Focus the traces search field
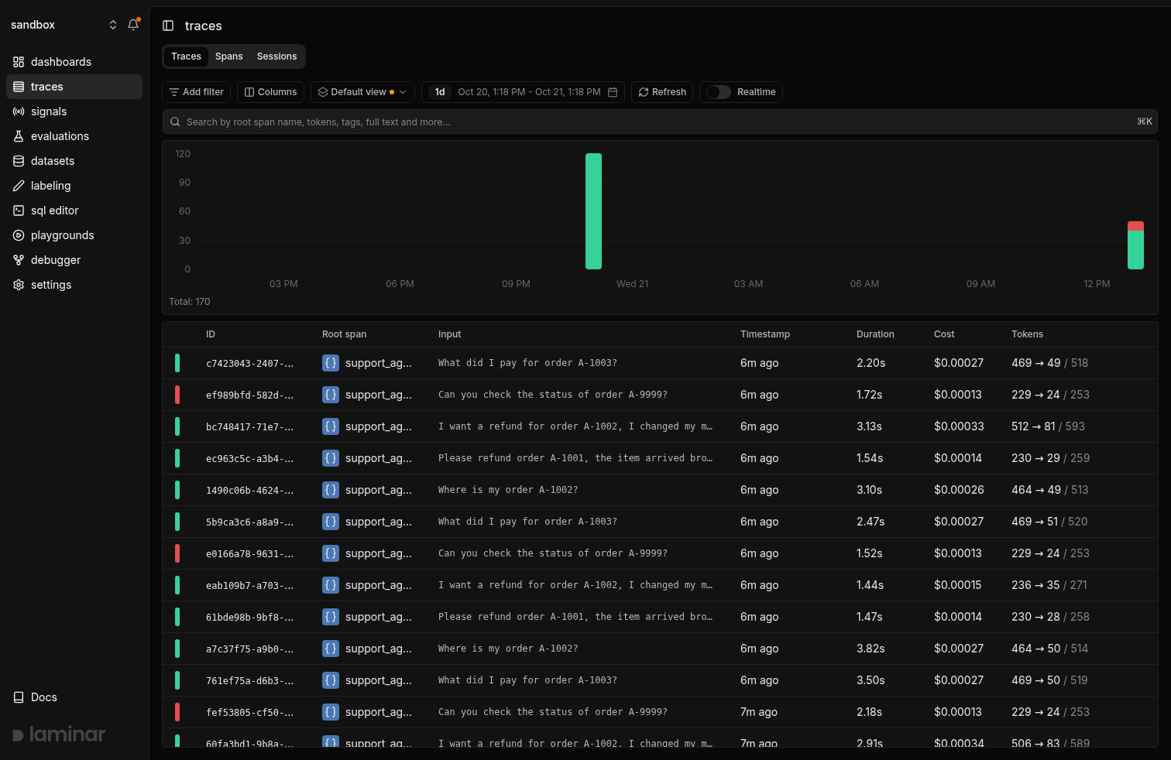This screenshot has height=760, width=1171. 660,122
